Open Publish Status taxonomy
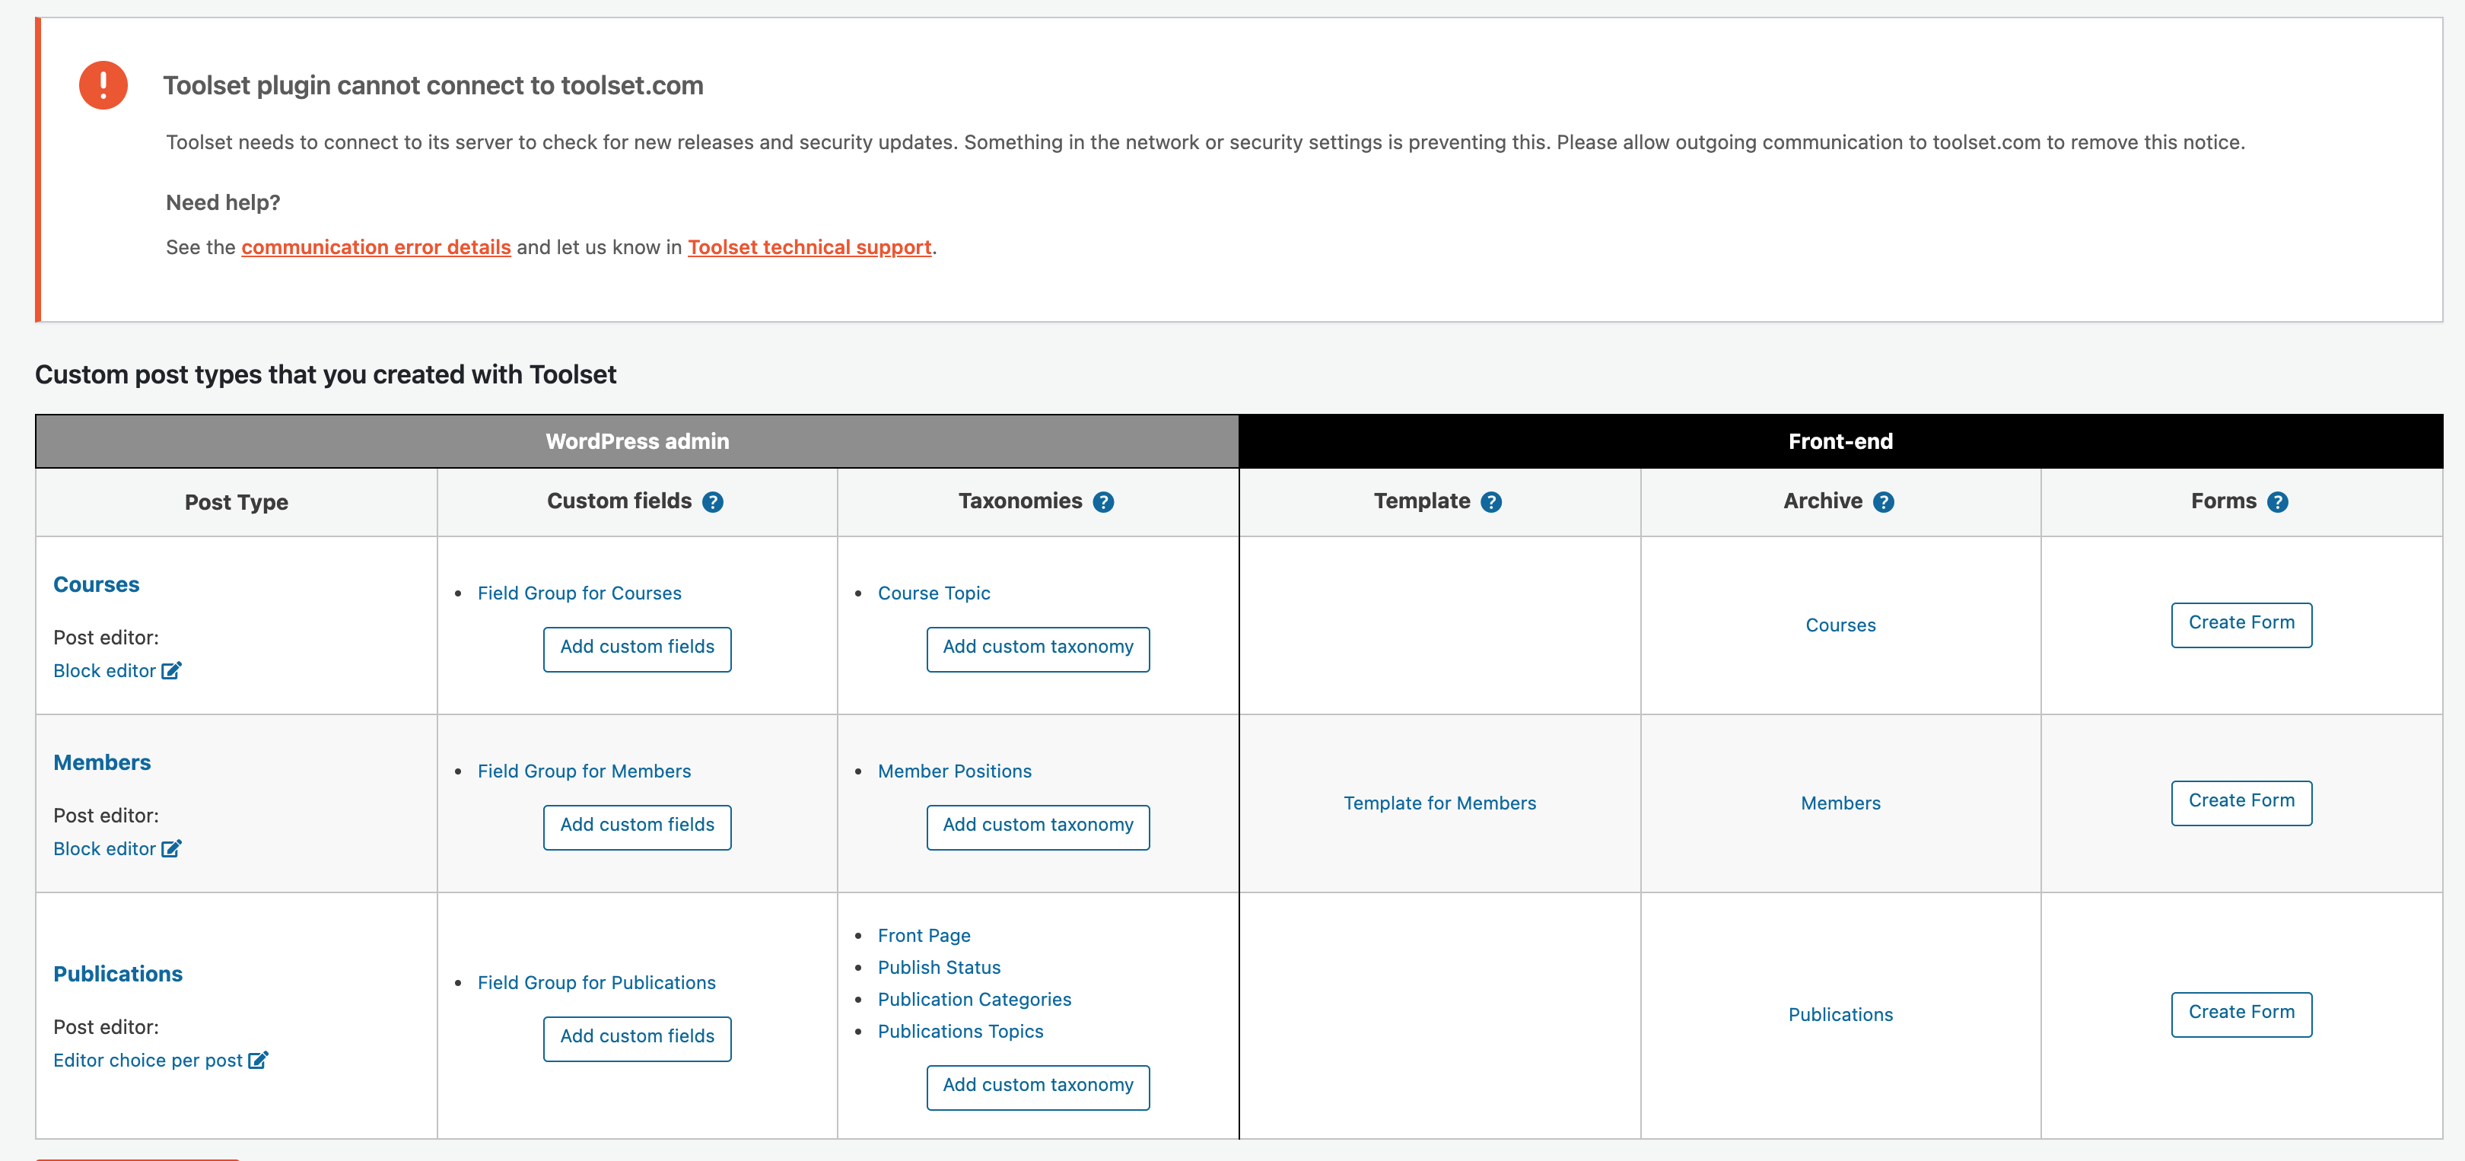The width and height of the screenshot is (2465, 1161). 940,968
